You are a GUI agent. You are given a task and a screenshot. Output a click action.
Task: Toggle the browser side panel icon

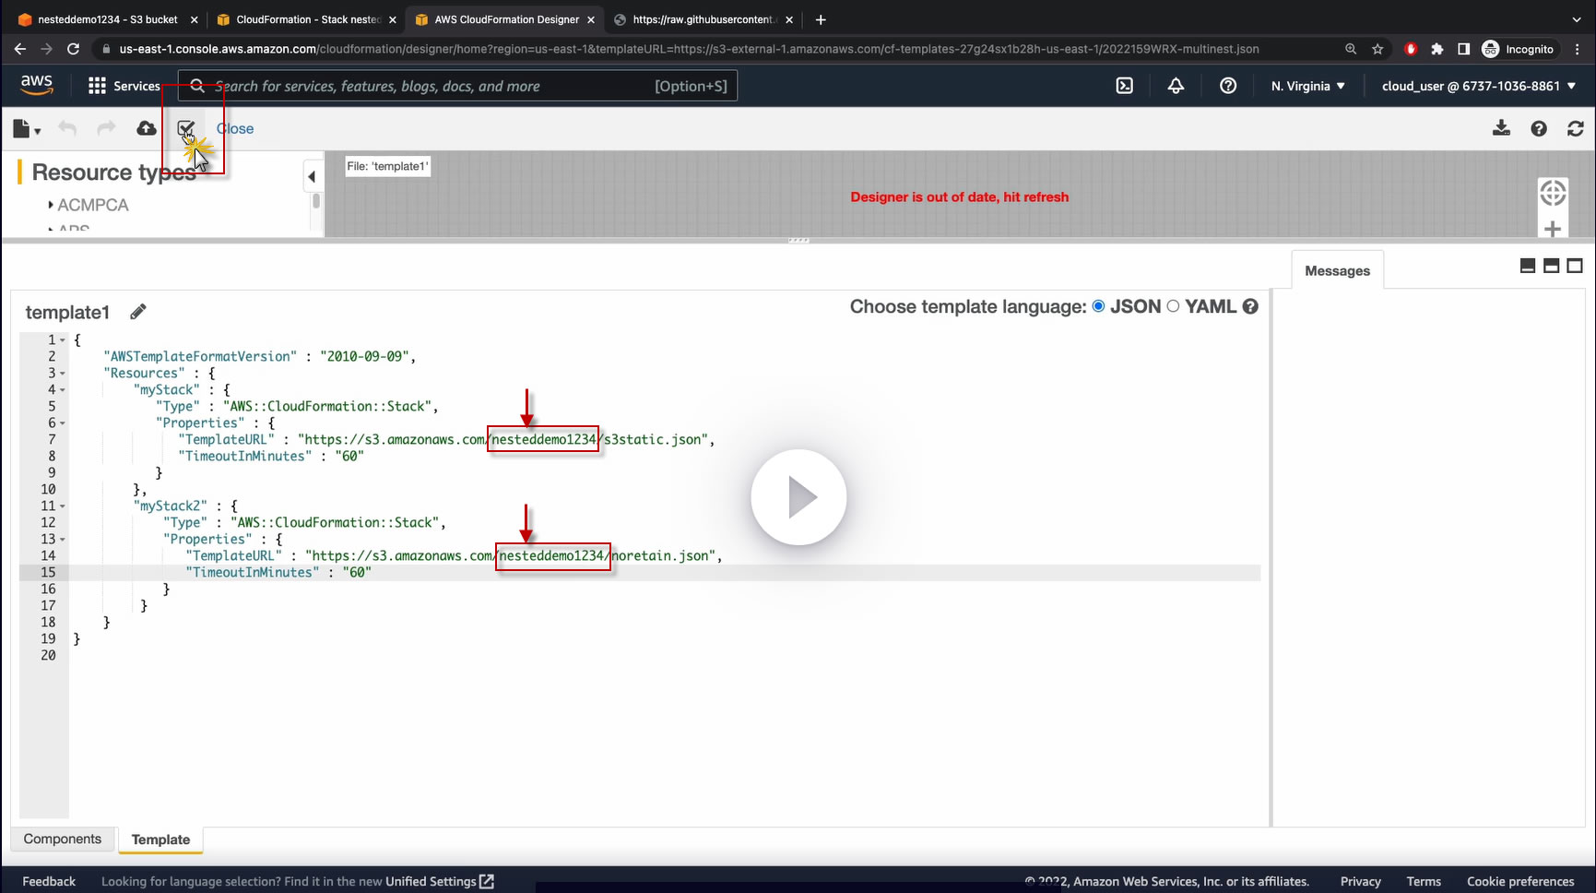click(1463, 49)
